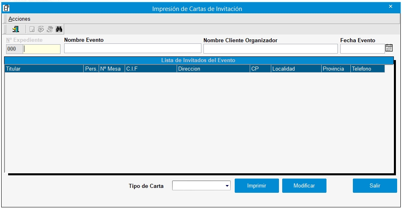
Task: Sort by the Titular column header
Action: [43, 69]
